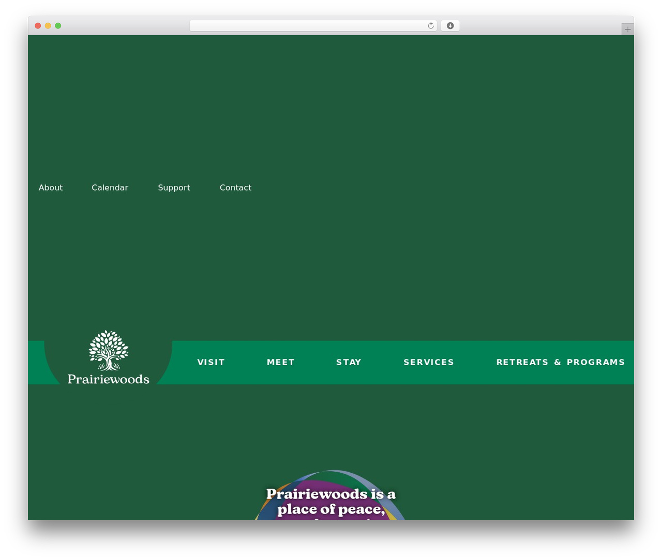
Task: Click the yellow minimize window button
Action: [x=48, y=26]
